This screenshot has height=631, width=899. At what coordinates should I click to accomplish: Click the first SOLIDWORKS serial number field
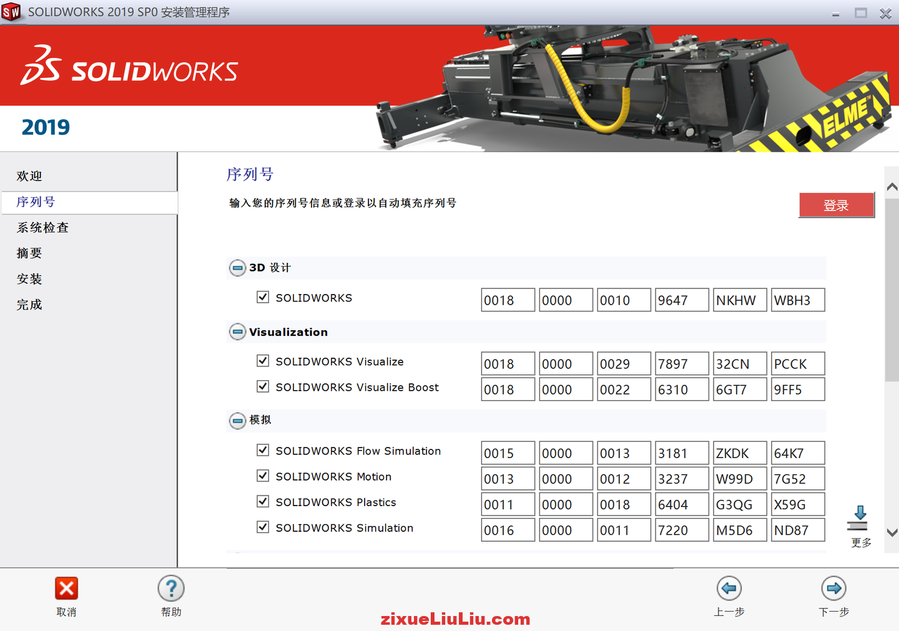coord(508,300)
